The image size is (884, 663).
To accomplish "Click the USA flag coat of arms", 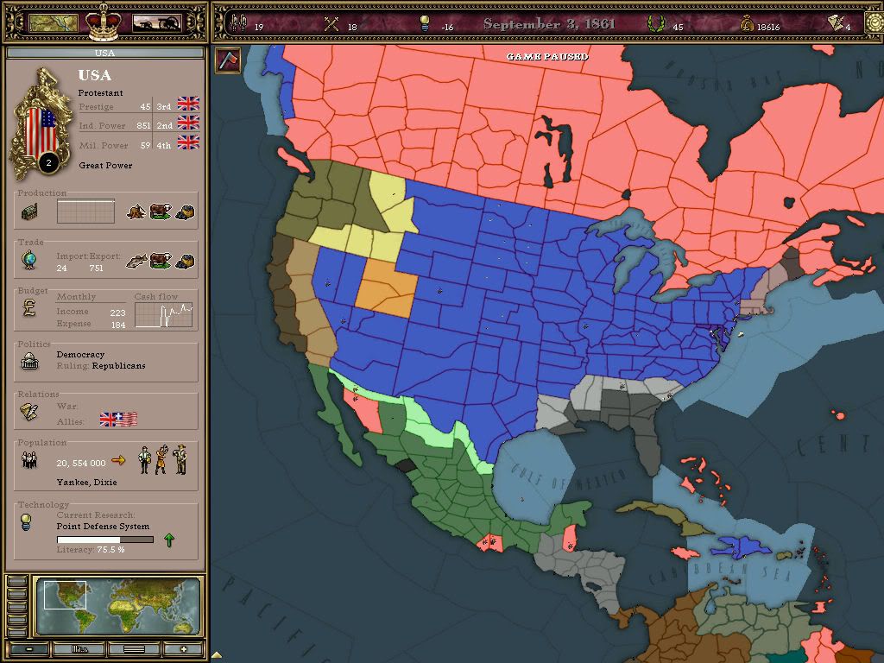I will [x=41, y=124].
